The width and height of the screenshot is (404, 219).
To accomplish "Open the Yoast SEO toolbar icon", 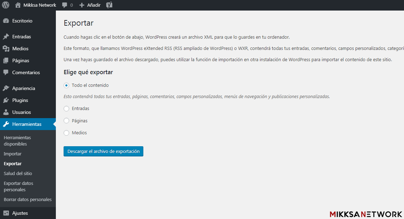I will coord(109,5).
